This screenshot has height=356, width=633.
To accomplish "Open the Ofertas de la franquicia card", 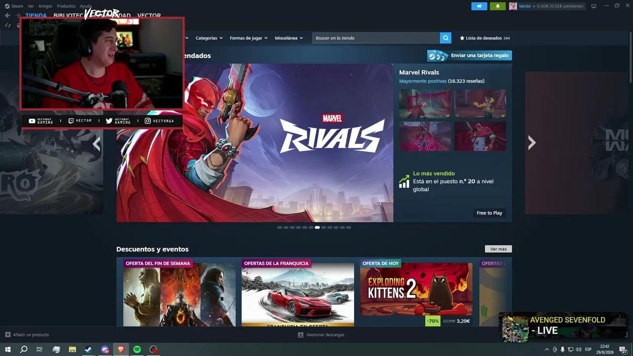I will 298,293.
